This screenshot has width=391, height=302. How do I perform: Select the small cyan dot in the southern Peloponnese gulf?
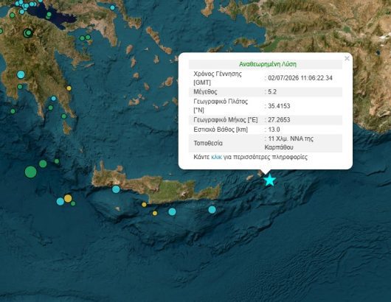[x=54, y=99]
